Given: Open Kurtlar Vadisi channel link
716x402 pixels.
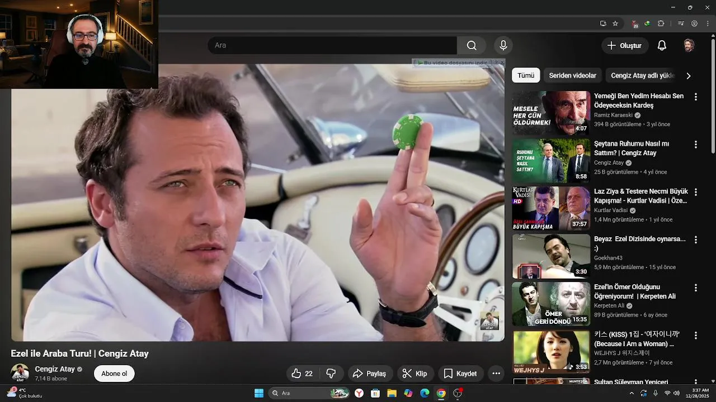Looking at the screenshot, I should click(x=611, y=210).
